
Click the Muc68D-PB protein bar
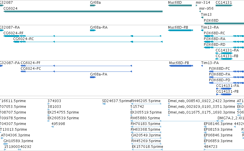181,66
